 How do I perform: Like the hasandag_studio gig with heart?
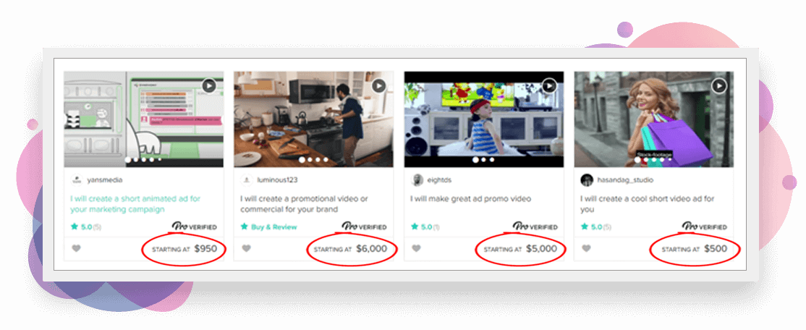click(x=587, y=249)
